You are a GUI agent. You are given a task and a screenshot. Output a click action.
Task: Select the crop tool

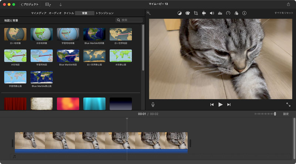click(196, 13)
